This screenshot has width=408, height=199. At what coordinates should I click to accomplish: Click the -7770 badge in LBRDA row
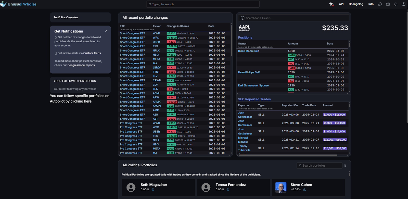pos(171,68)
